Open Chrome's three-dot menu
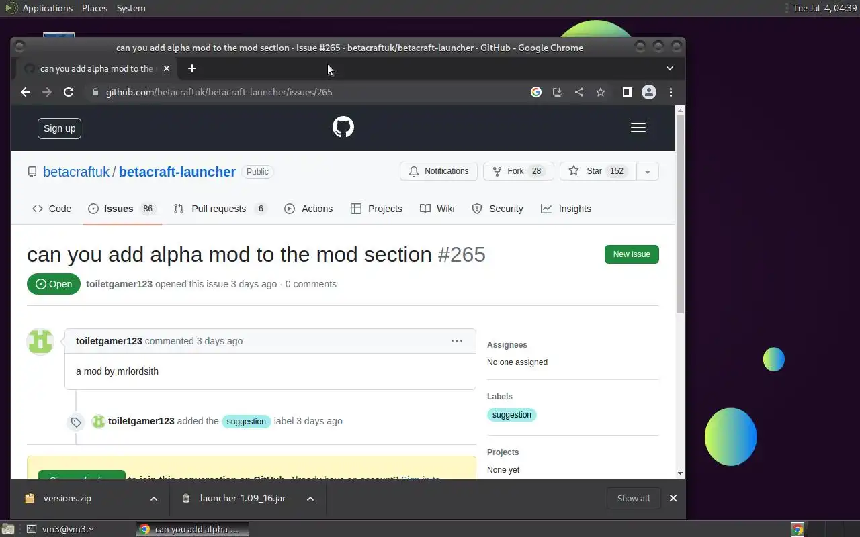Image resolution: width=860 pixels, height=537 pixels. pos(671,92)
